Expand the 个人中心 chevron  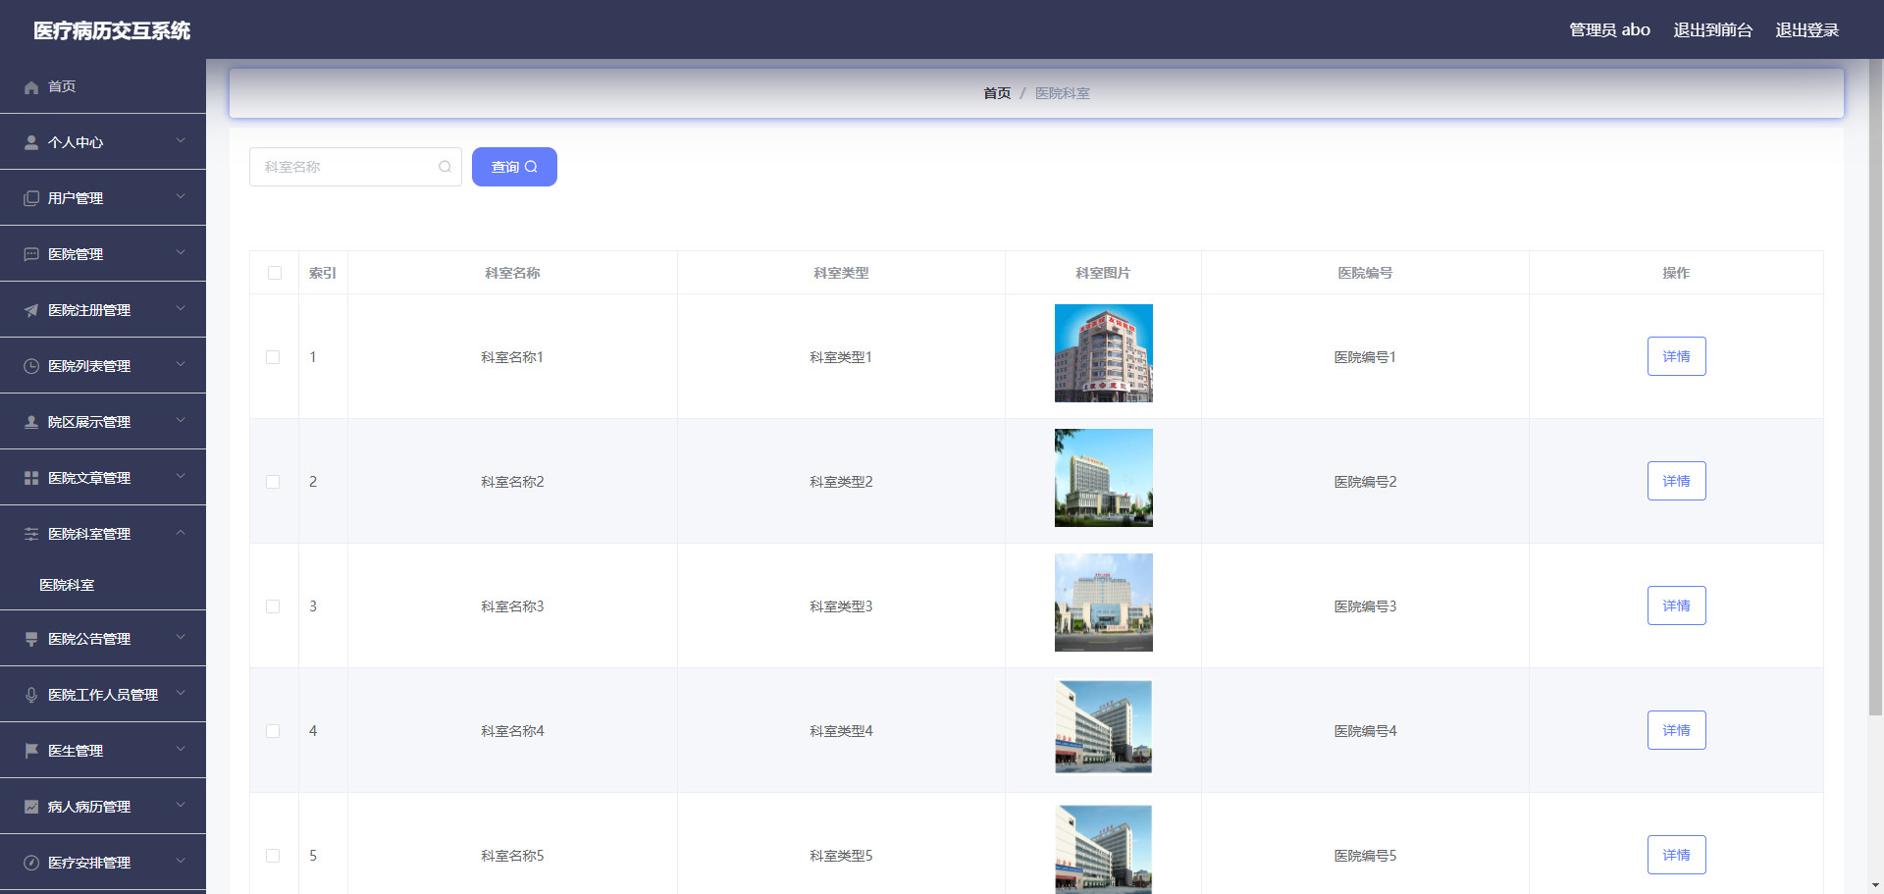181,140
